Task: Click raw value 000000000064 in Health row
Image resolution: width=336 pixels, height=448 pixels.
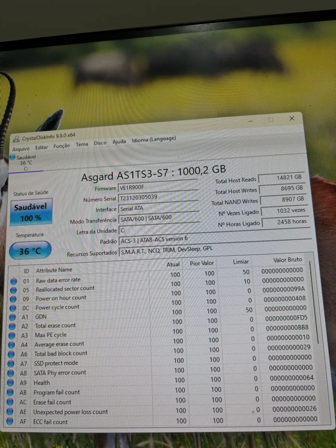Action: [292, 378]
